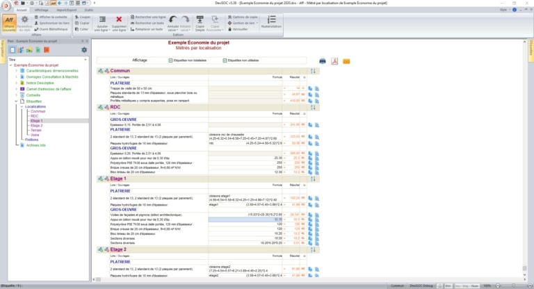The height and width of the screenshot is (289, 534).
Task: Switch to the Affichage ribbon tab
Action: [x=42, y=10]
